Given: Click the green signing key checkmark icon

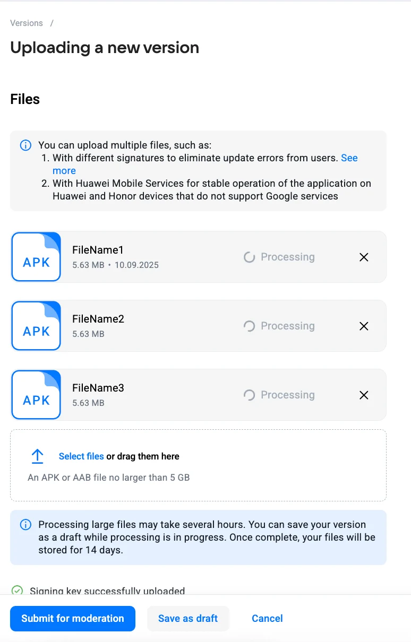Looking at the screenshot, I should 18,590.
